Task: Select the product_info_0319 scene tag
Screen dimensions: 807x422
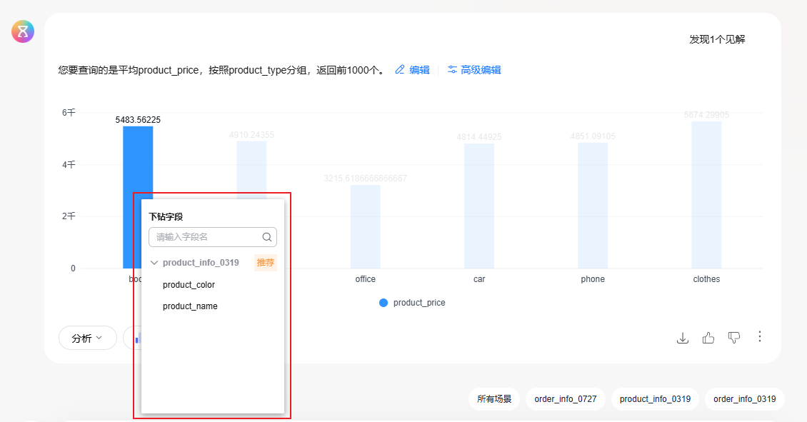Action: click(655, 399)
